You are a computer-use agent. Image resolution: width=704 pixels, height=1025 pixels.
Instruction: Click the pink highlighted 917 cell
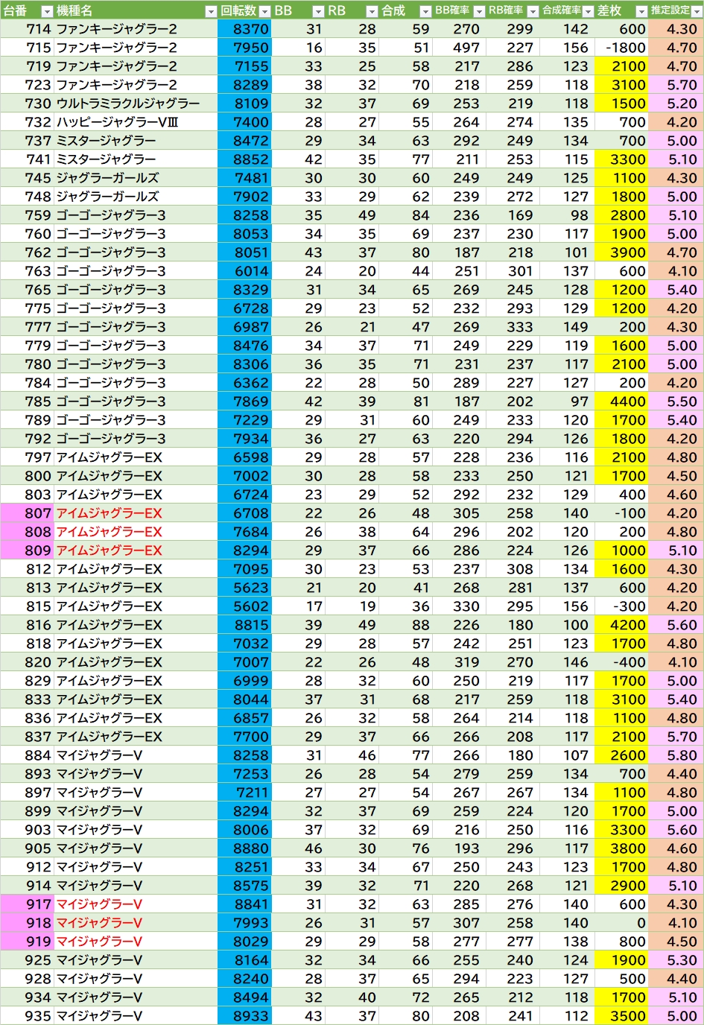tap(27, 904)
